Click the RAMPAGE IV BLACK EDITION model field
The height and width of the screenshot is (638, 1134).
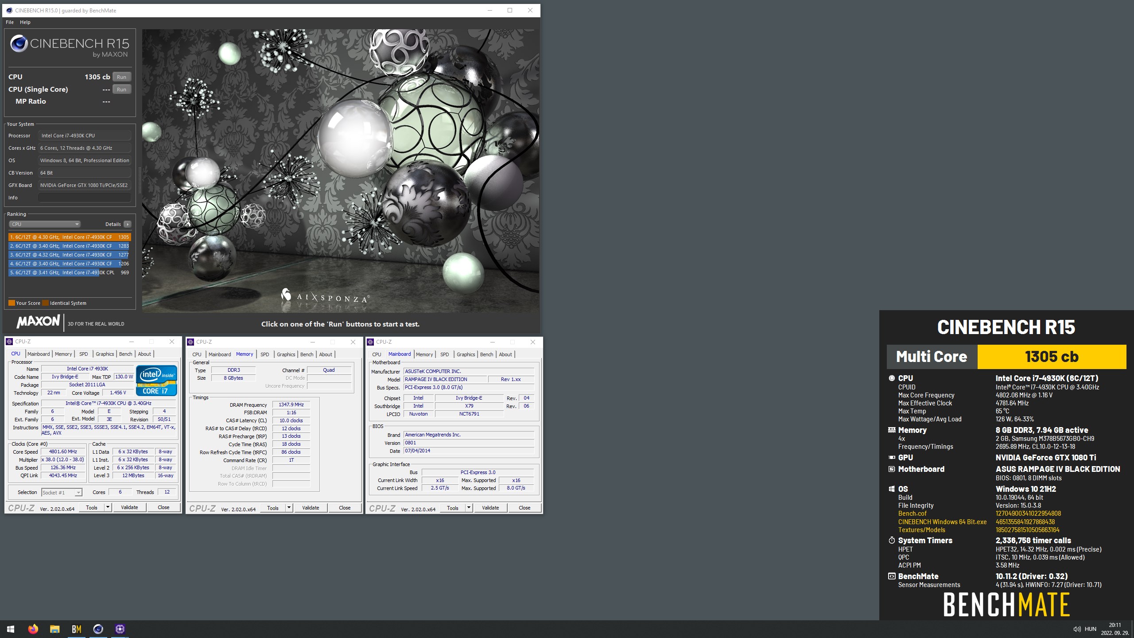coord(444,379)
